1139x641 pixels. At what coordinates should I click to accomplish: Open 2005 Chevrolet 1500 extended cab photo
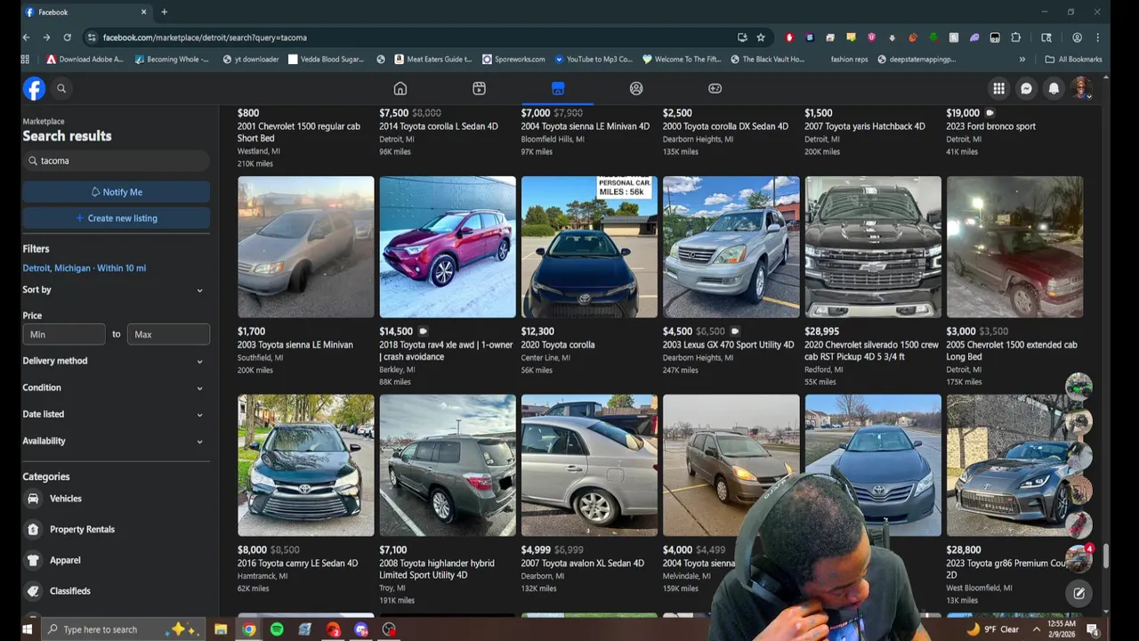click(x=1015, y=247)
